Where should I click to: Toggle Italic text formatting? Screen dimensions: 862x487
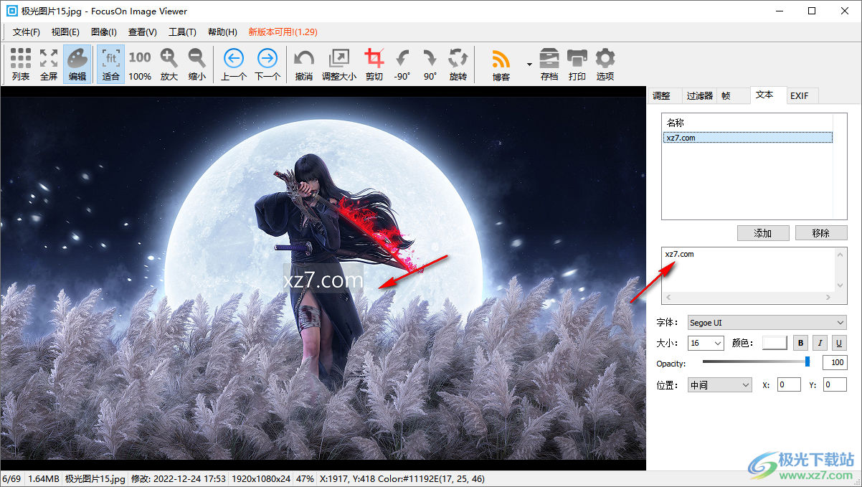click(820, 343)
